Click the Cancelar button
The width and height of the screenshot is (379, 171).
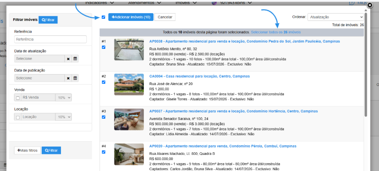[165, 17]
